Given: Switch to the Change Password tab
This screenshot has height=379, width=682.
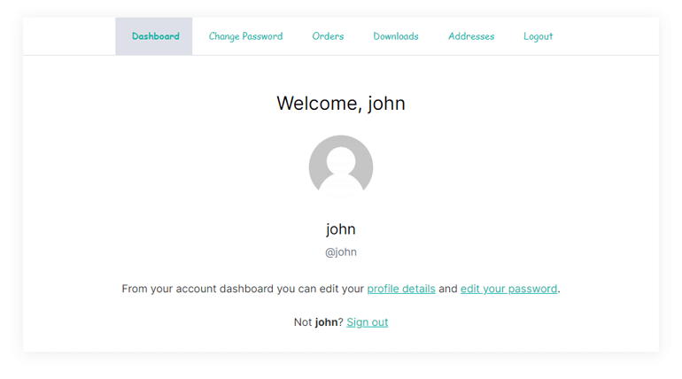Looking at the screenshot, I should pos(245,36).
